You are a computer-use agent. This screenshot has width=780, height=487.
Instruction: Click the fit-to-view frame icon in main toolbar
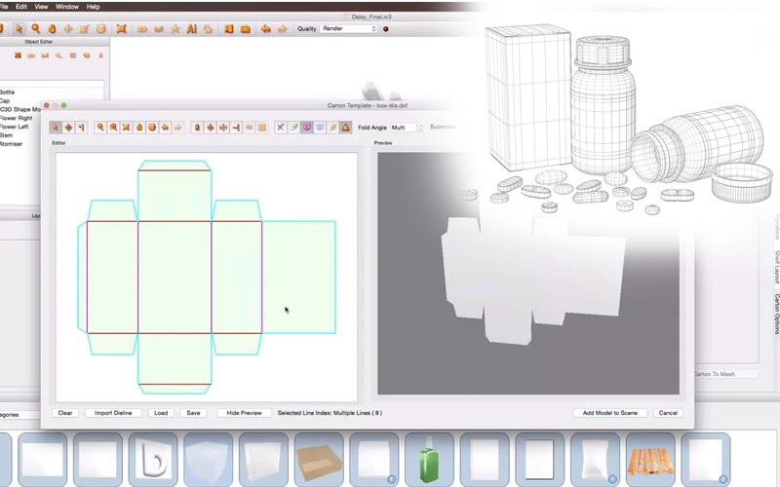coord(121,29)
